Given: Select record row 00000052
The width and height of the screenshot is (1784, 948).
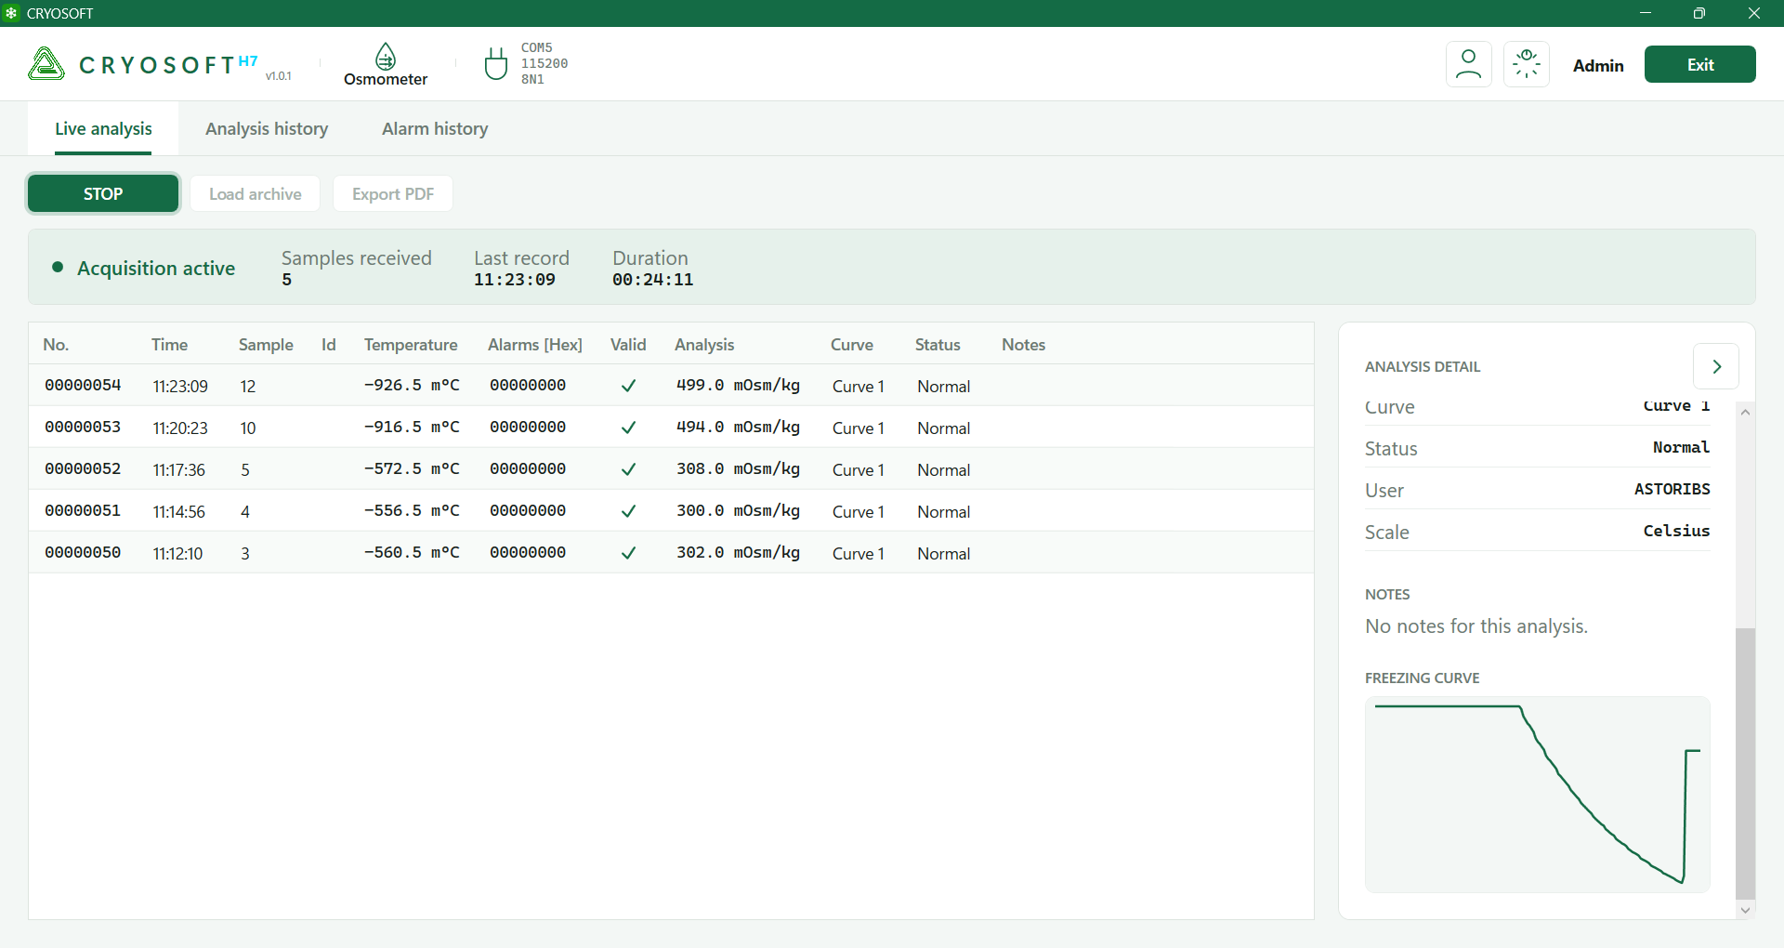Looking at the screenshot, I should (x=671, y=469).
